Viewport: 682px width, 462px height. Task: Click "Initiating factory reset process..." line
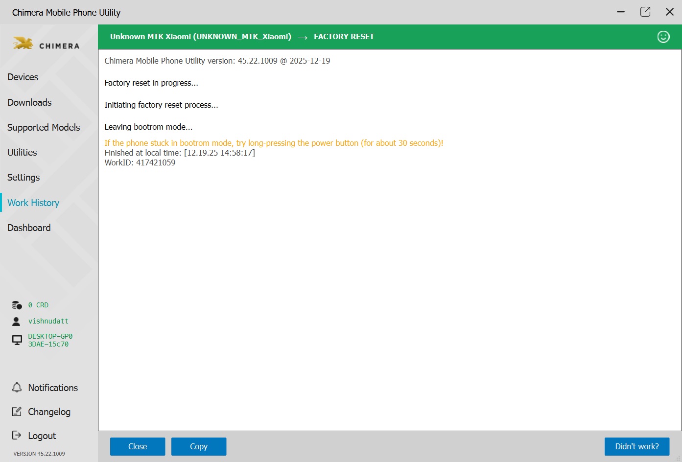pos(161,105)
